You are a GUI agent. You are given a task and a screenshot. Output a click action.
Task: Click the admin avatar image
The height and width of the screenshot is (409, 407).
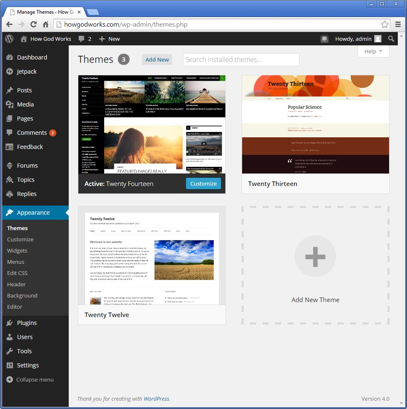[378, 39]
